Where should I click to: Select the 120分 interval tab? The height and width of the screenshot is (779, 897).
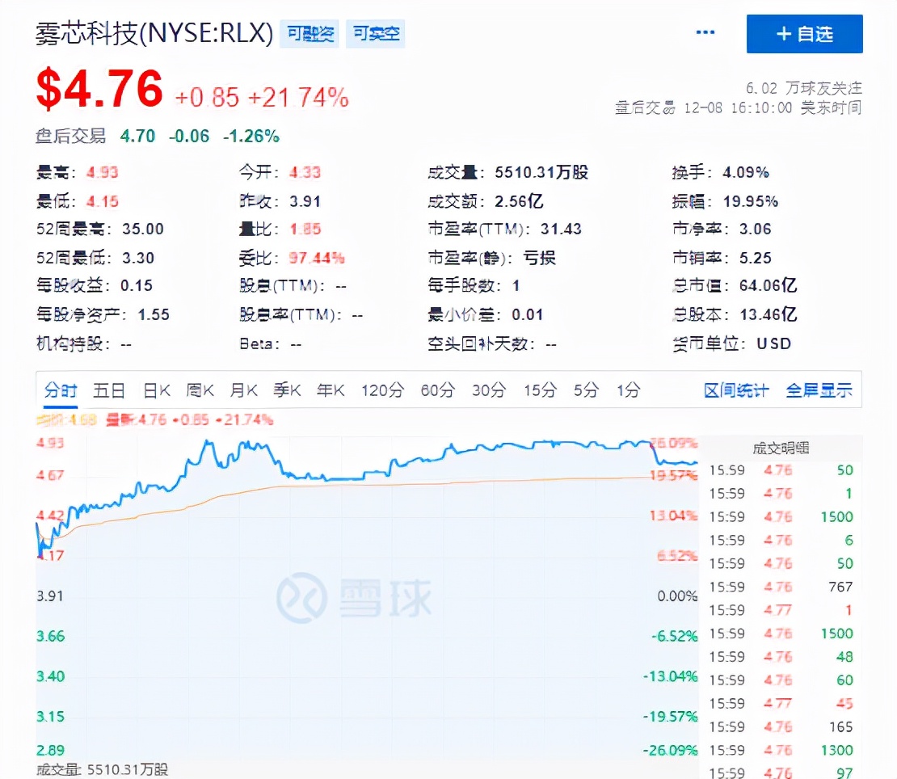point(382,390)
